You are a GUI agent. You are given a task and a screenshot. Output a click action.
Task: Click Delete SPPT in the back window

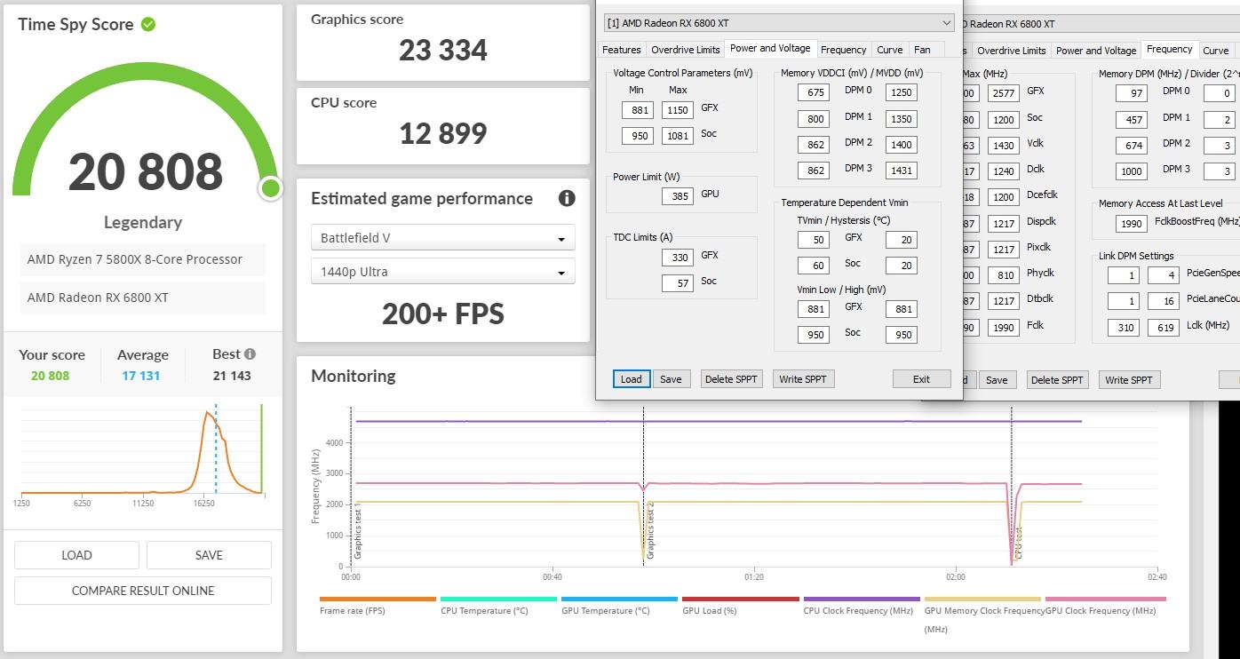tap(1057, 380)
